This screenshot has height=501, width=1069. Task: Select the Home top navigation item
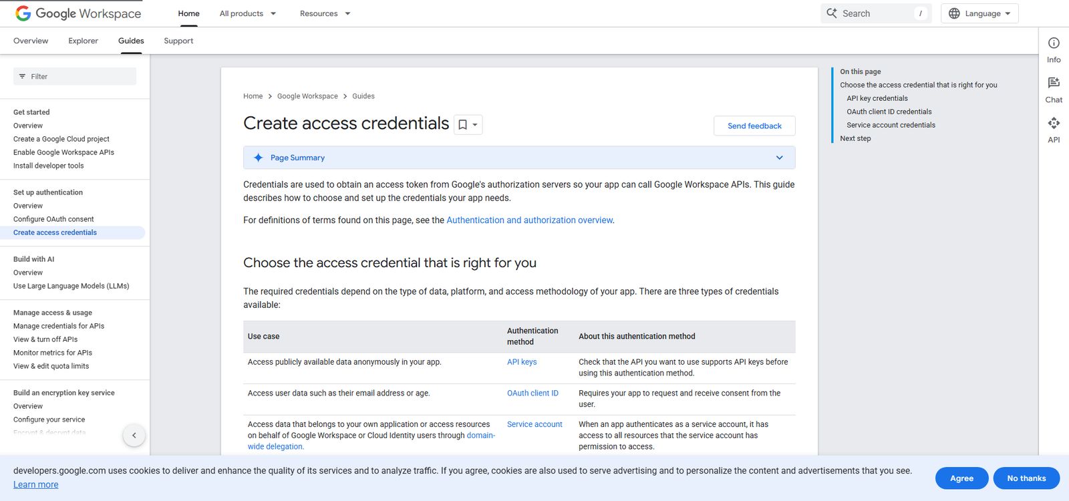point(188,13)
